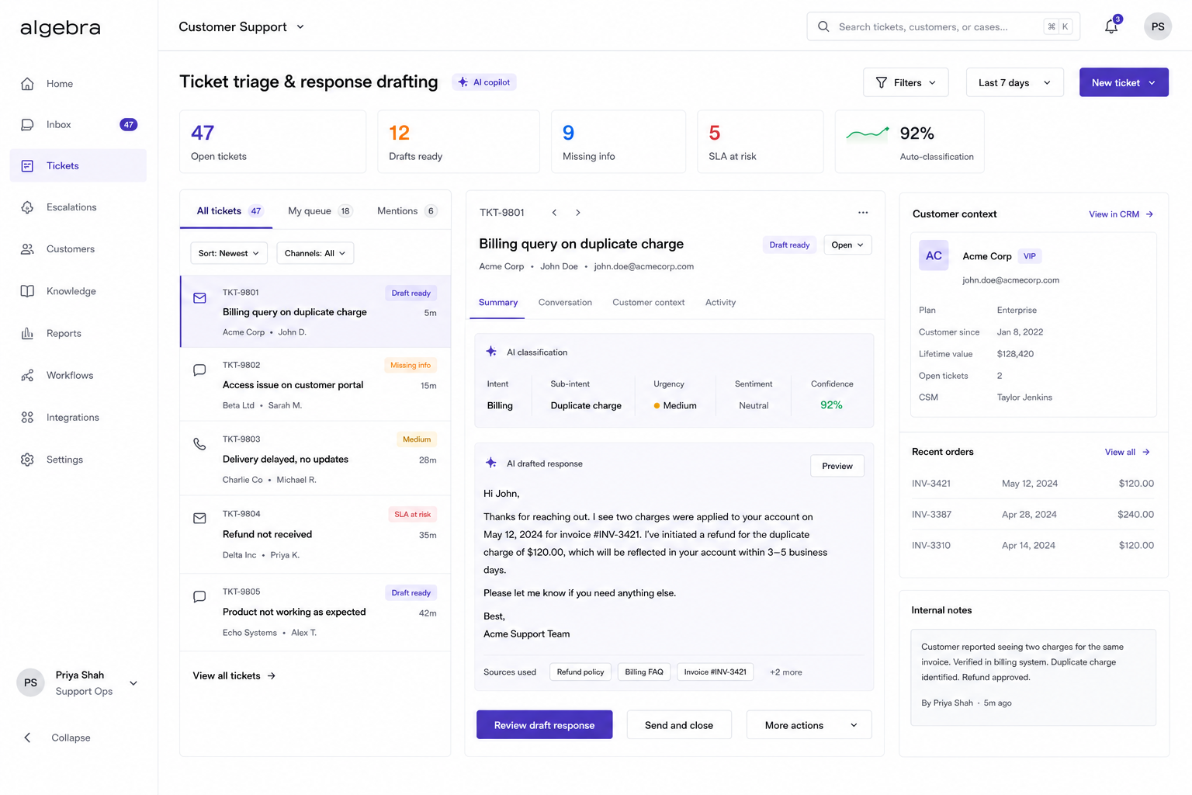Click the Open tickets stat card
This screenshot has width=1192, height=795.
272,141
